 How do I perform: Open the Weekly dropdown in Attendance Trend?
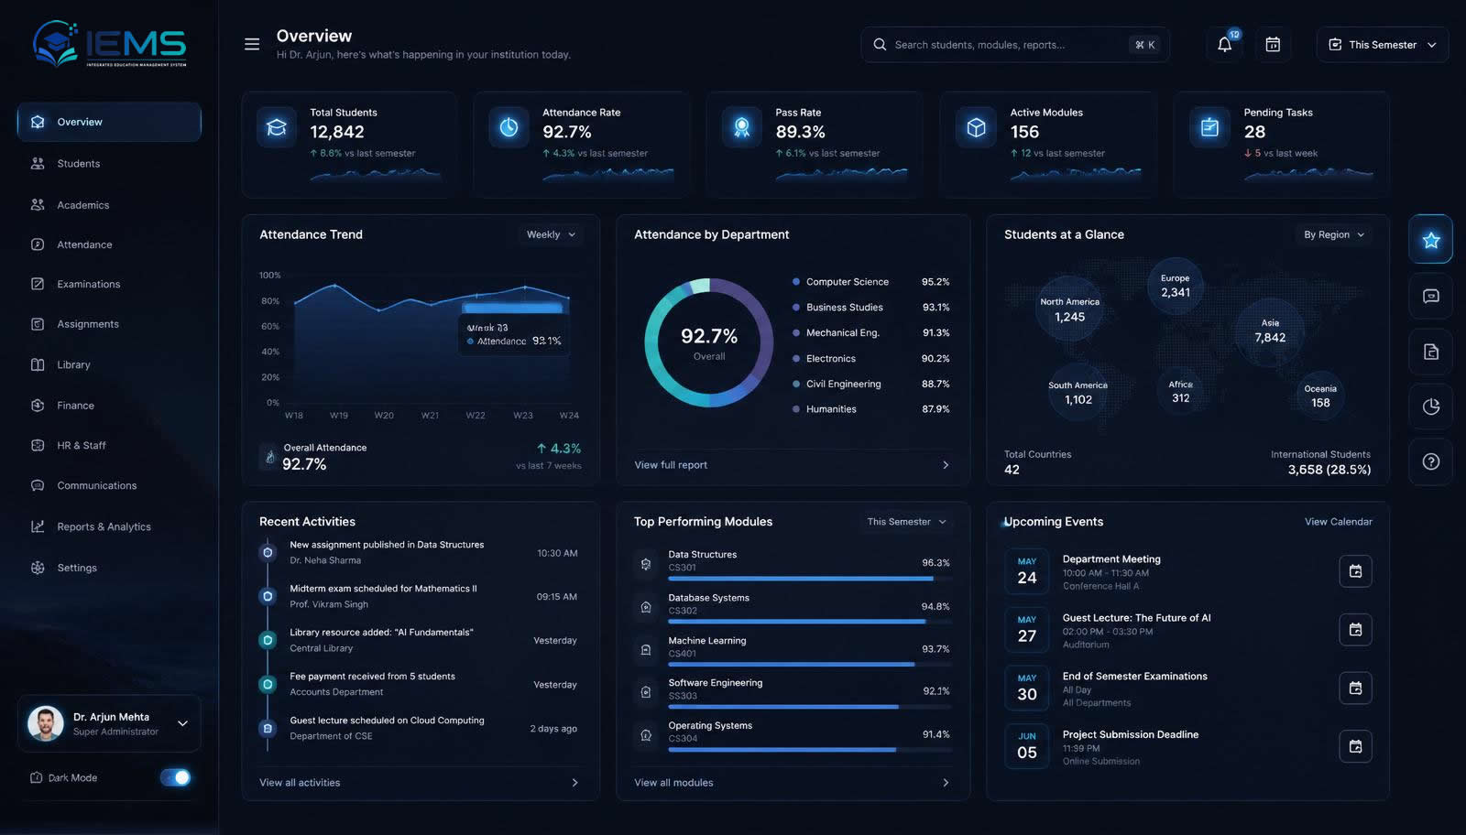click(551, 234)
